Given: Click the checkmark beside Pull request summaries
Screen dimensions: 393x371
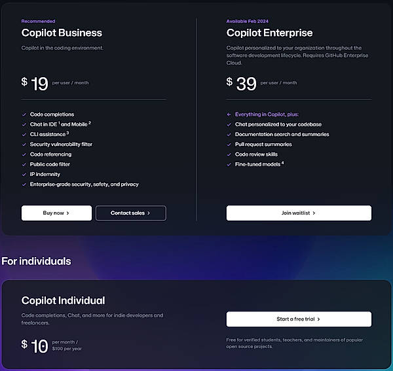Looking at the screenshot, I should pyautogui.click(x=229, y=145).
